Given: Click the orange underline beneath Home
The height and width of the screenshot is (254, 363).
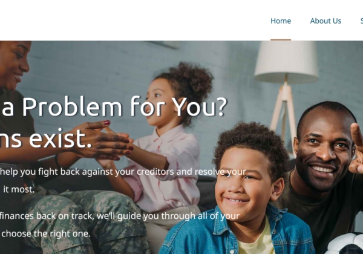Looking at the screenshot, I should (x=281, y=40).
